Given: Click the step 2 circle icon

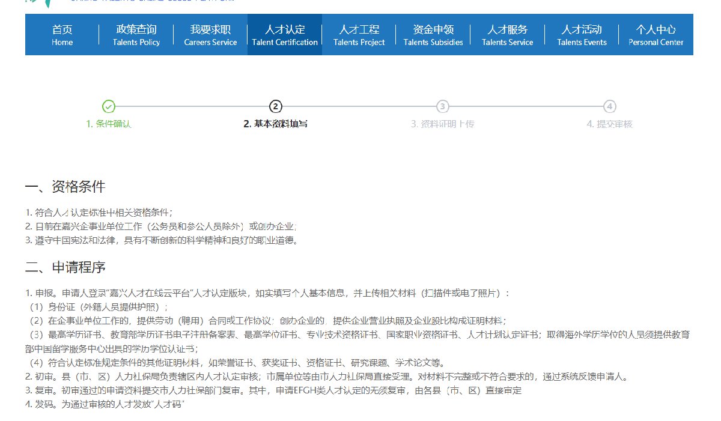Looking at the screenshot, I should pos(276,107).
